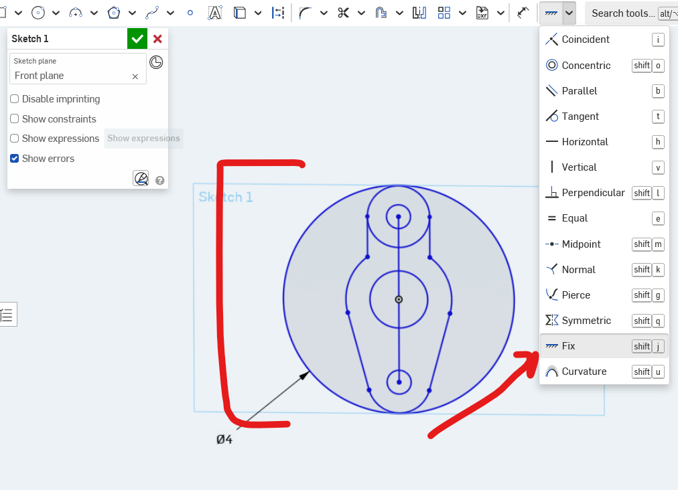Select the Text sketch tool
Viewport: 678px width, 490px height.
pyautogui.click(x=215, y=13)
